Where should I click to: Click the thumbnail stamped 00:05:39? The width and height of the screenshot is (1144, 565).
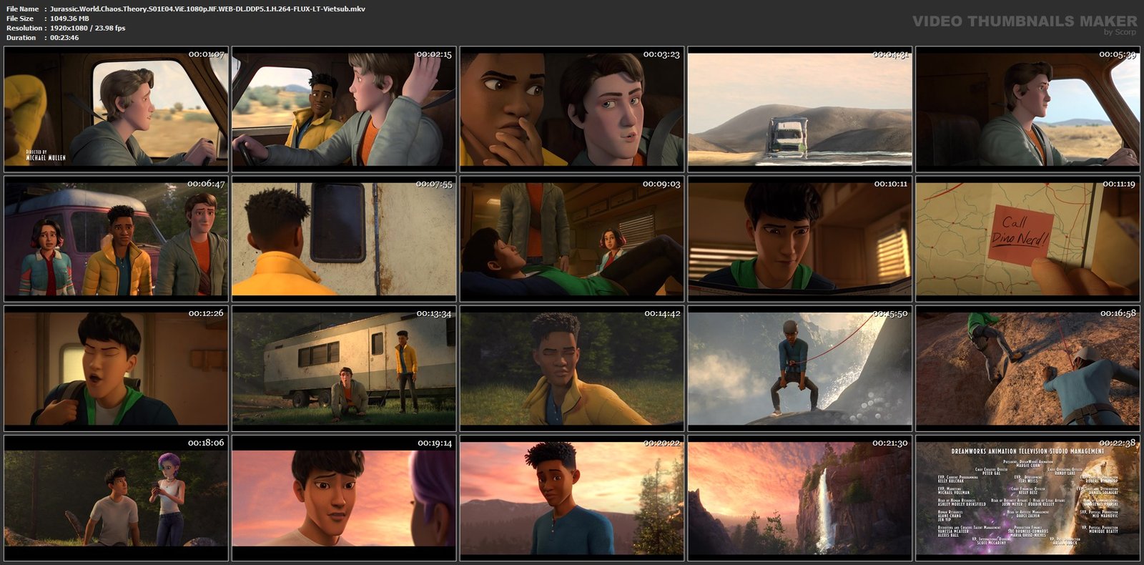1027,109
